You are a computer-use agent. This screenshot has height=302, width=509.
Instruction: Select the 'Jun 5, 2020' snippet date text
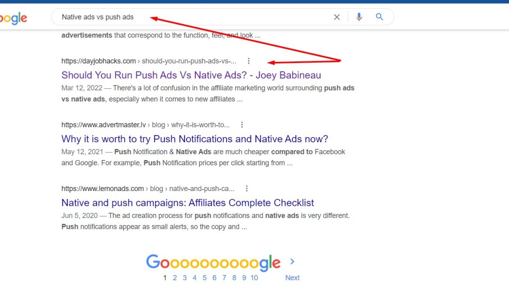pos(80,216)
